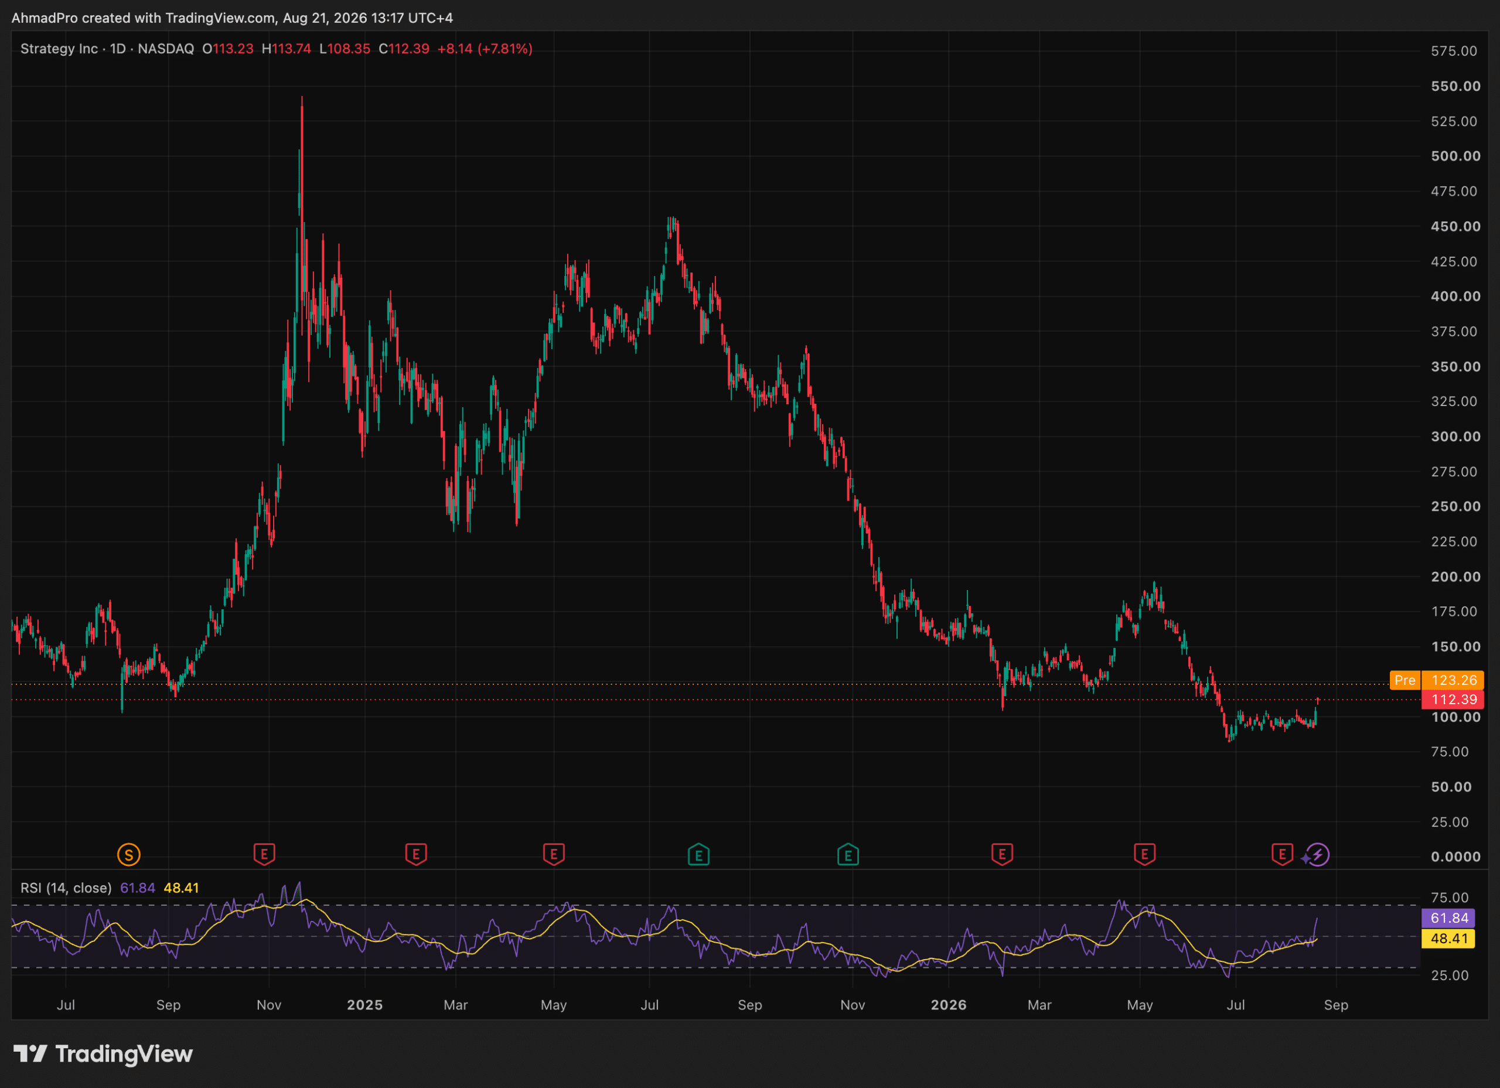Click the "50.00" price scale label
Image resolution: width=1500 pixels, height=1088 pixels.
point(1451,787)
